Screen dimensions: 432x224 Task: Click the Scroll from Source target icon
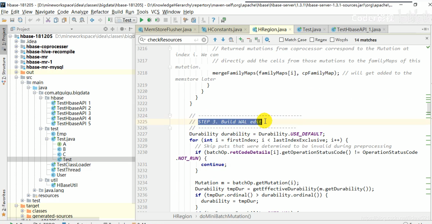click(105, 29)
